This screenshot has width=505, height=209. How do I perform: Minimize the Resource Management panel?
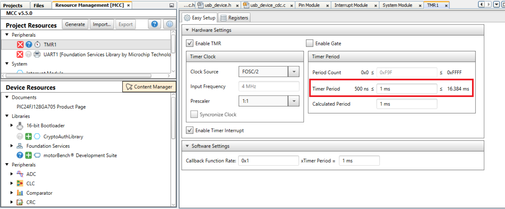tap(172, 6)
